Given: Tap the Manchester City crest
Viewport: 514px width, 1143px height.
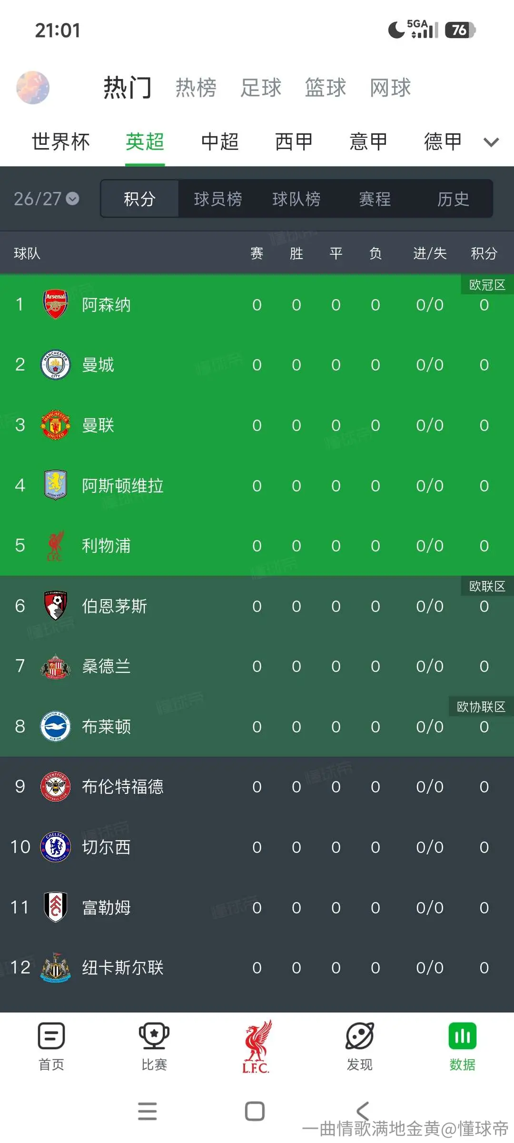Looking at the screenshot, I should (56, 365).
